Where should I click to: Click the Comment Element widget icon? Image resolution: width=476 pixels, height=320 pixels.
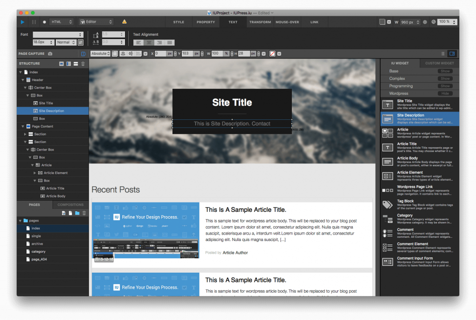click(x=387, y=248)
